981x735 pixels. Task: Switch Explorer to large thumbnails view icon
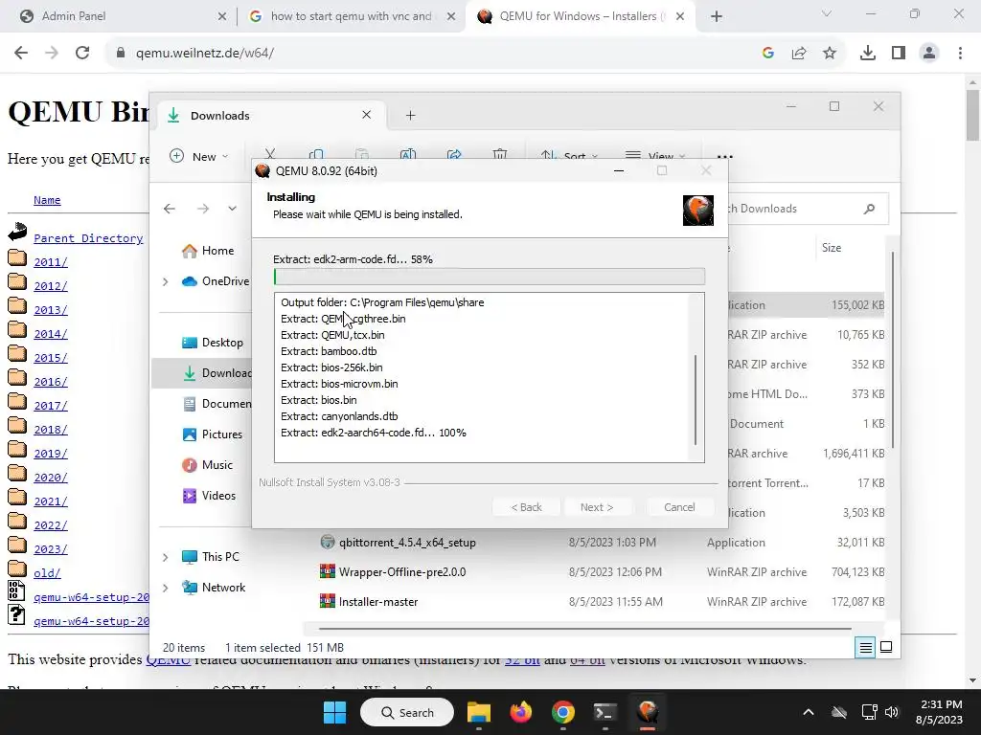(886, 648)
